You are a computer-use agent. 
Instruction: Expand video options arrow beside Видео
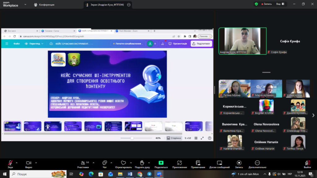click(x=36, y=163)
